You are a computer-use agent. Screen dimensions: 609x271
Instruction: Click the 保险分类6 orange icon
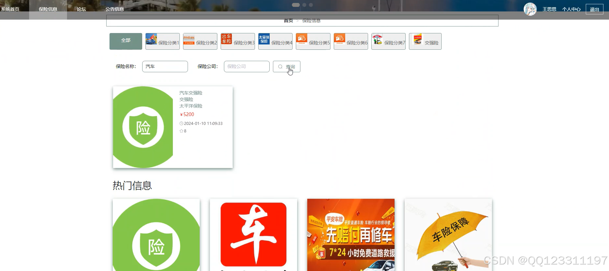click(340, 39)
